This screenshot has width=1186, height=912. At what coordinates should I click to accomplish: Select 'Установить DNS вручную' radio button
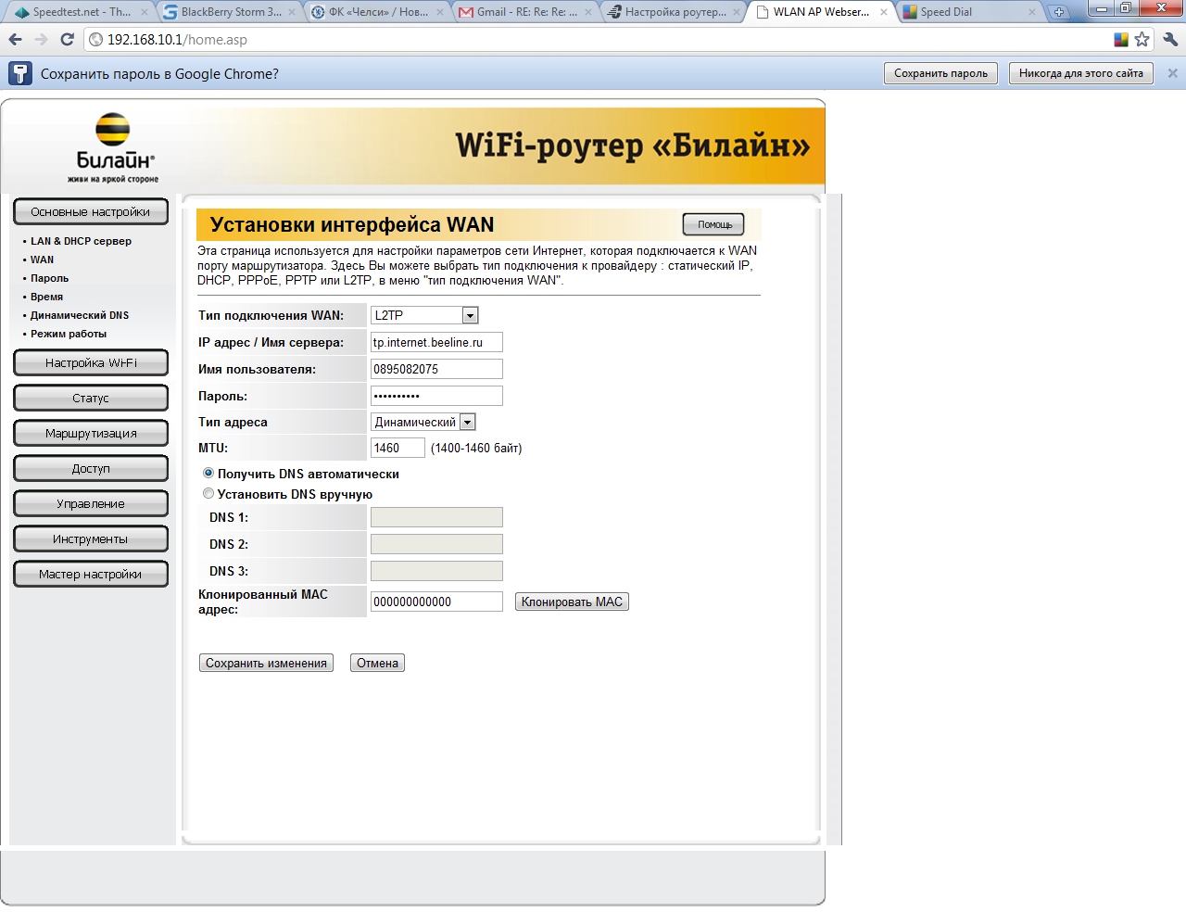click(x=208, y=493)
